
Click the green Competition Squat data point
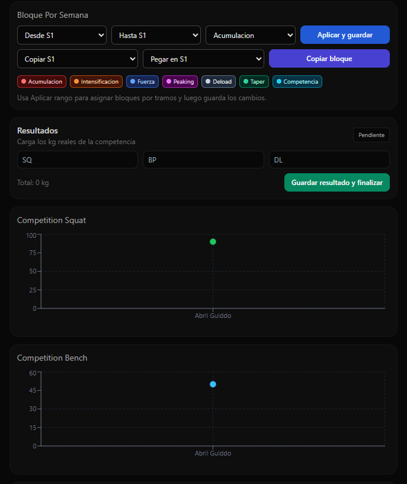point(213,242)
